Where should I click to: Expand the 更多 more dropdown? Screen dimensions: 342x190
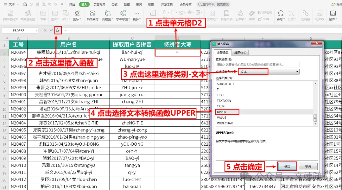[136, 15]
